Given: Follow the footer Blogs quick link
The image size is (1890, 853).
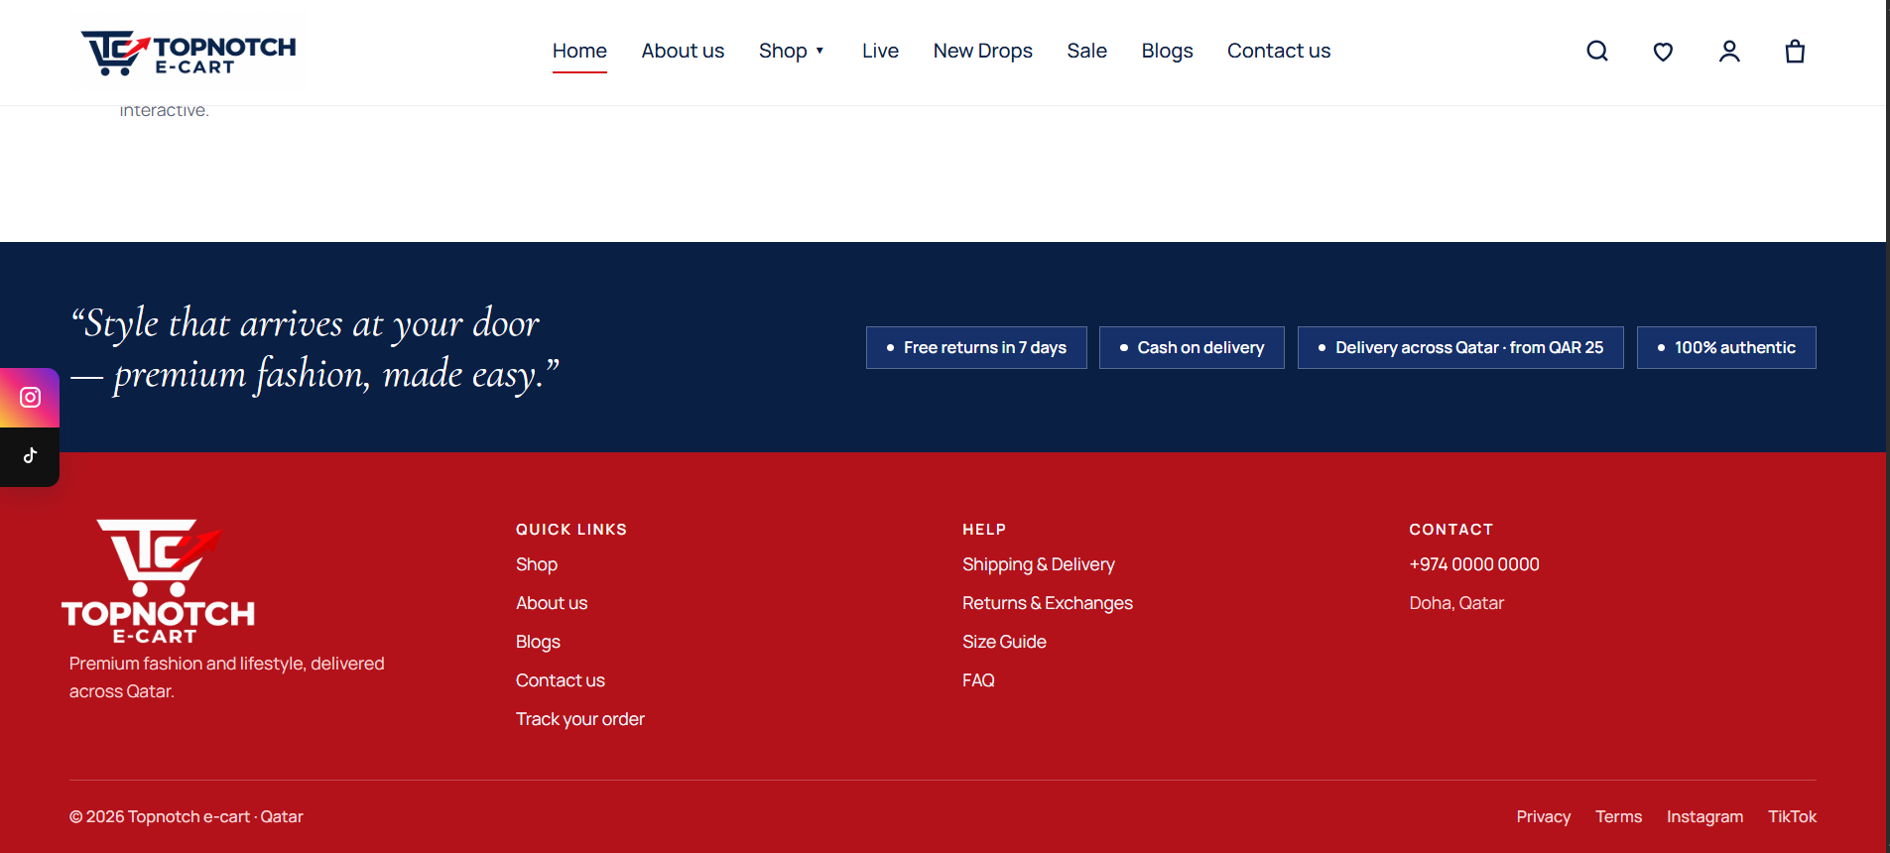Looking at the screenshot, I should click(x=538, y=642).
